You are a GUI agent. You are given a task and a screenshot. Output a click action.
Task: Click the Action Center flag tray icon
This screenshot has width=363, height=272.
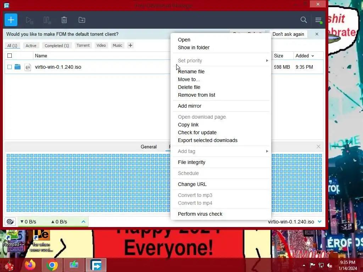click(313, 265)
